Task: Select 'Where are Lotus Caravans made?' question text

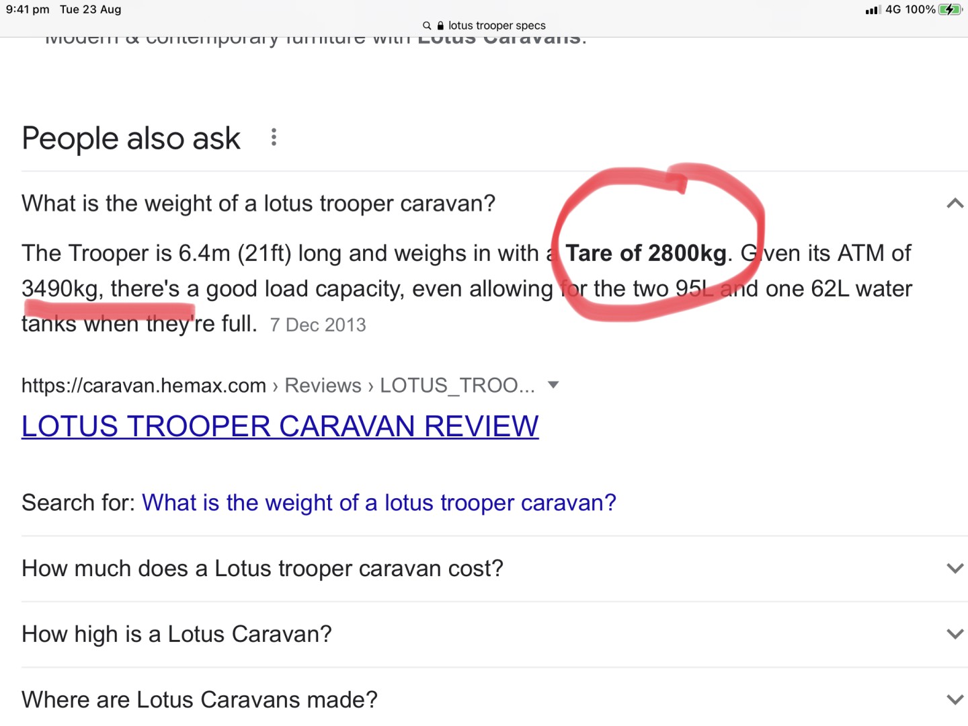Action: click(x=199, y=700)
